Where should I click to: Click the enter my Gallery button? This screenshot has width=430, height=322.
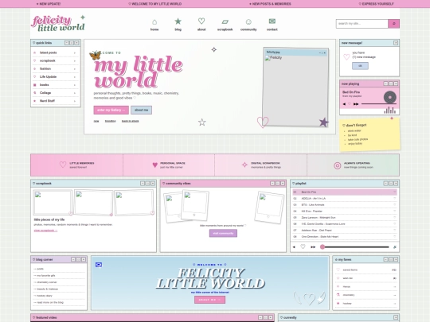(111, 110)
